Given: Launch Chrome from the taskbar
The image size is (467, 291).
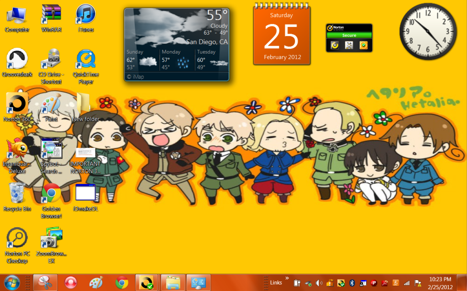Looking at the screenshot, I should point(122,283).
